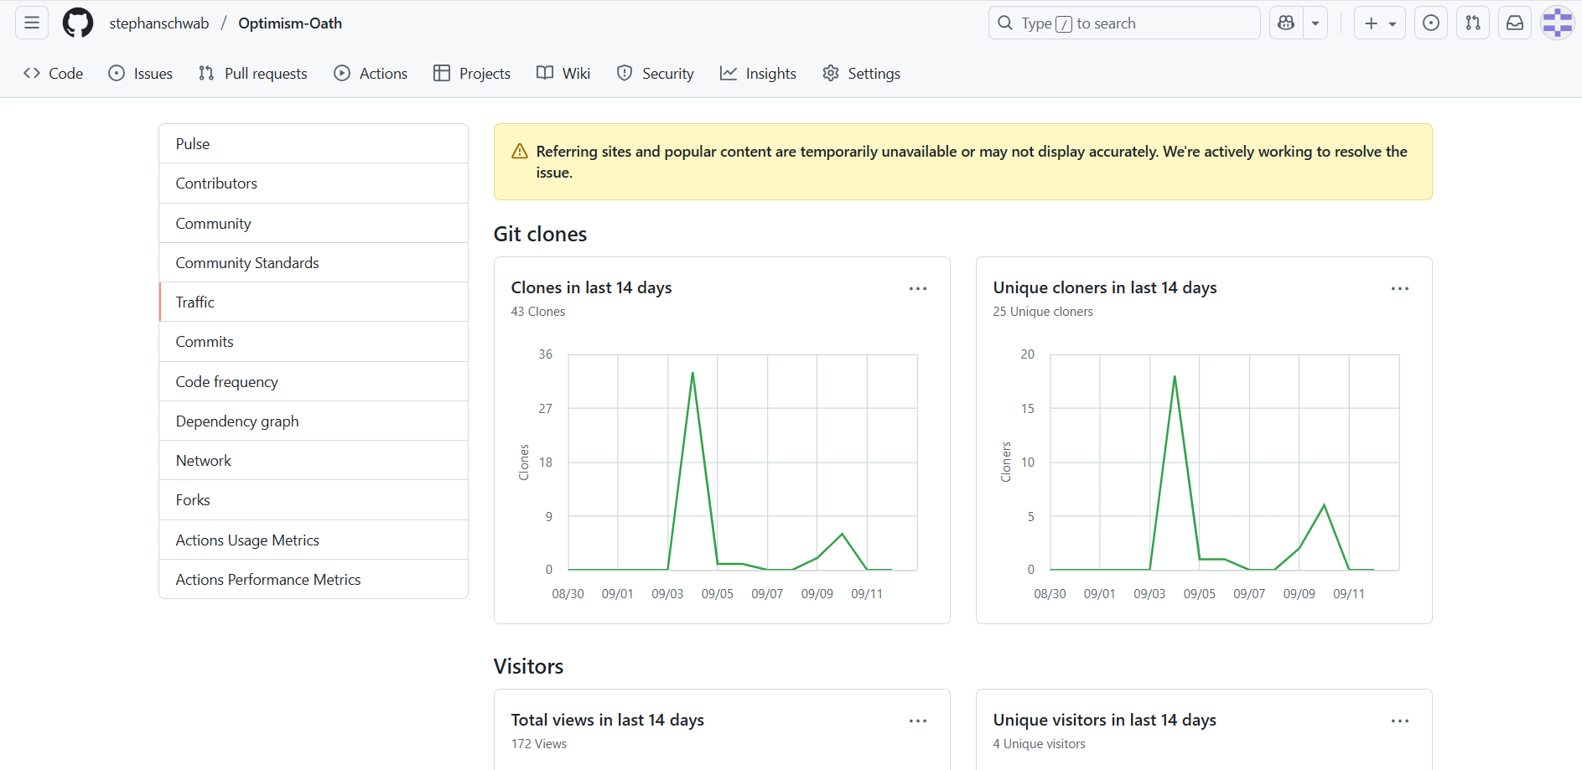
Task: Switch to the Actions tab
Action: click(371, 74)
